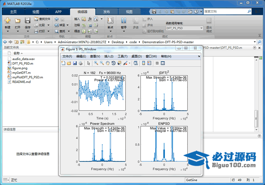Click the editor scrollbar down arrow

(x=256, y=130)
